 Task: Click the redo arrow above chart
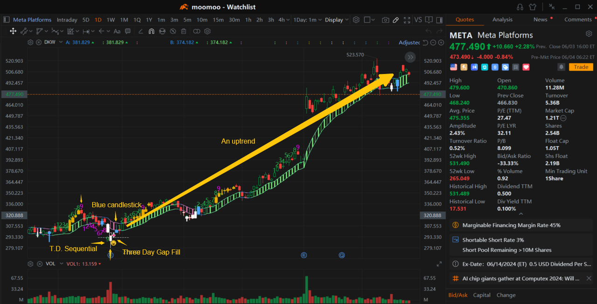439,31
